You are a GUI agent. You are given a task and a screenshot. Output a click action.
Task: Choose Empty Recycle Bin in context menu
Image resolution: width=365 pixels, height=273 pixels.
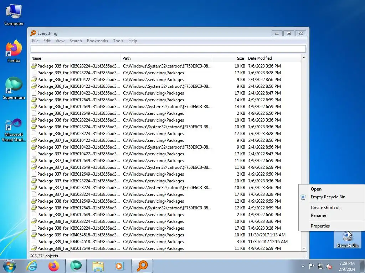click(332, 197)
